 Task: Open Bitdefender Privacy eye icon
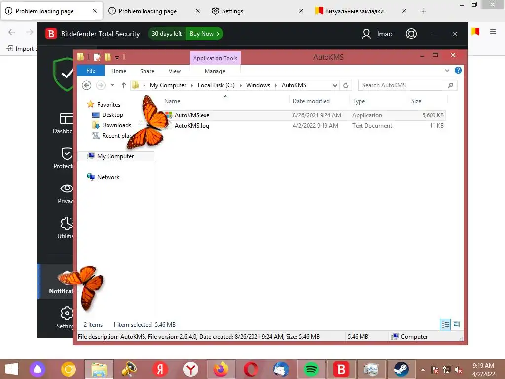tap(67, 189)
